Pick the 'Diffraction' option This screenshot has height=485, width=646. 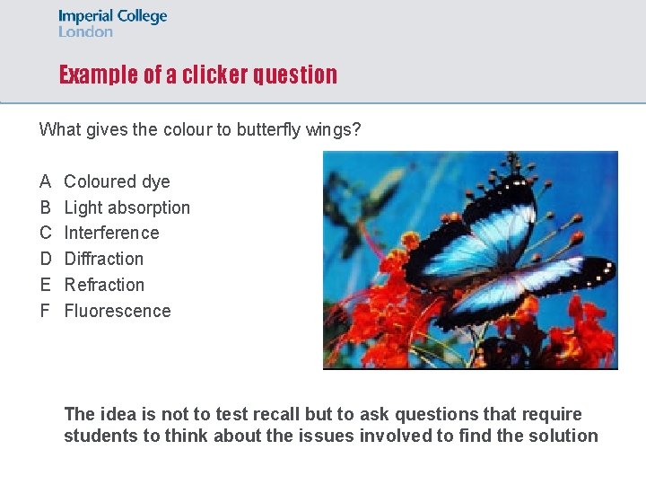click(x=104, y=259)
